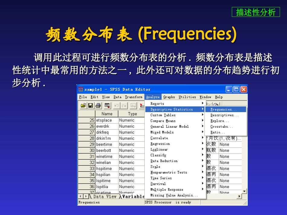Expand the Correlate submenu
This screenshot has width=287, height=215.
176,138
